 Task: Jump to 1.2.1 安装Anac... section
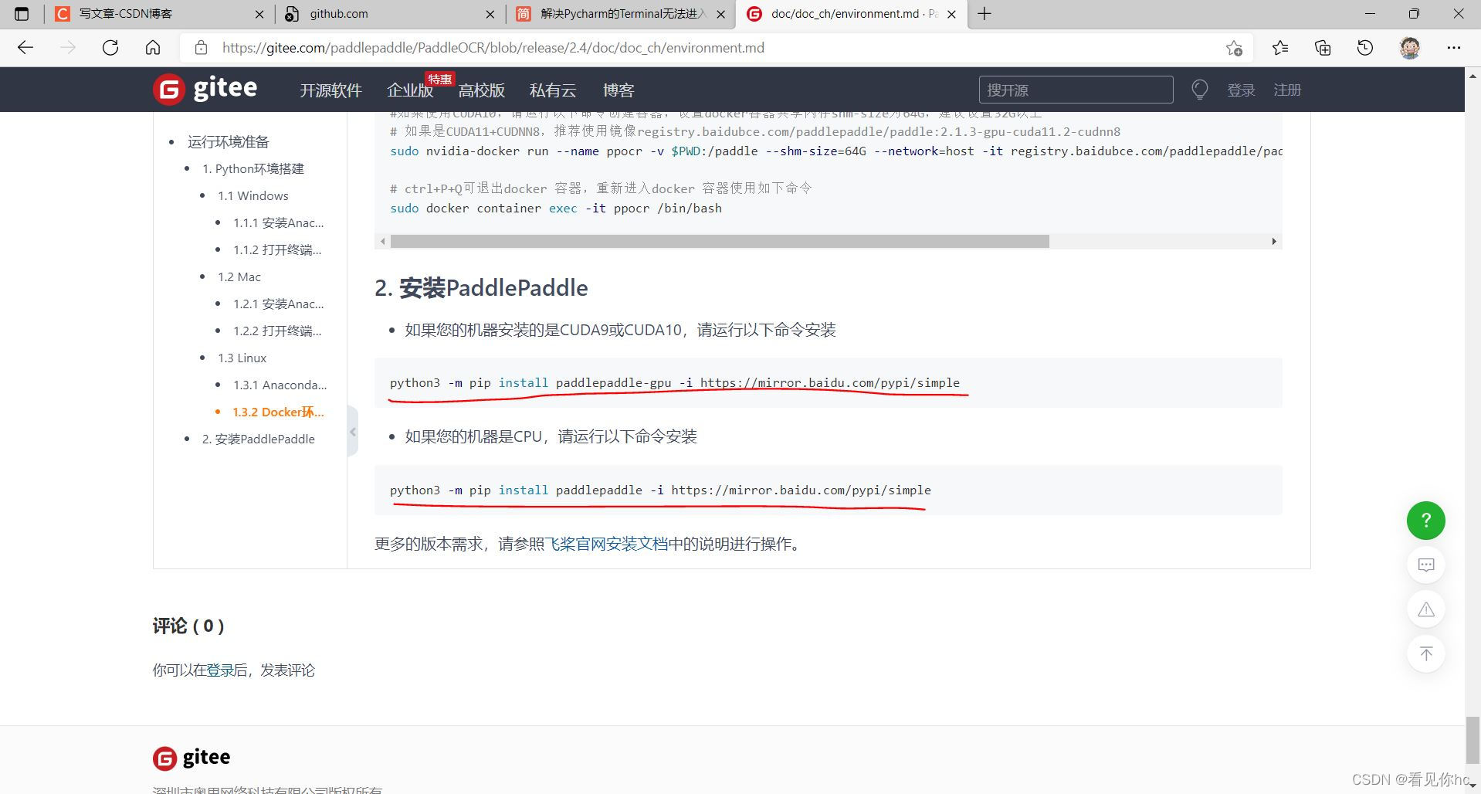tap(279, 304)
